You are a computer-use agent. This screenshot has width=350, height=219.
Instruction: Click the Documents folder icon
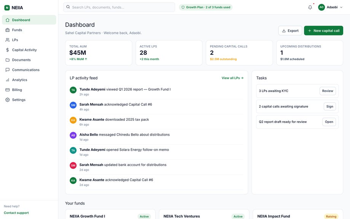(x=8, y=60)
